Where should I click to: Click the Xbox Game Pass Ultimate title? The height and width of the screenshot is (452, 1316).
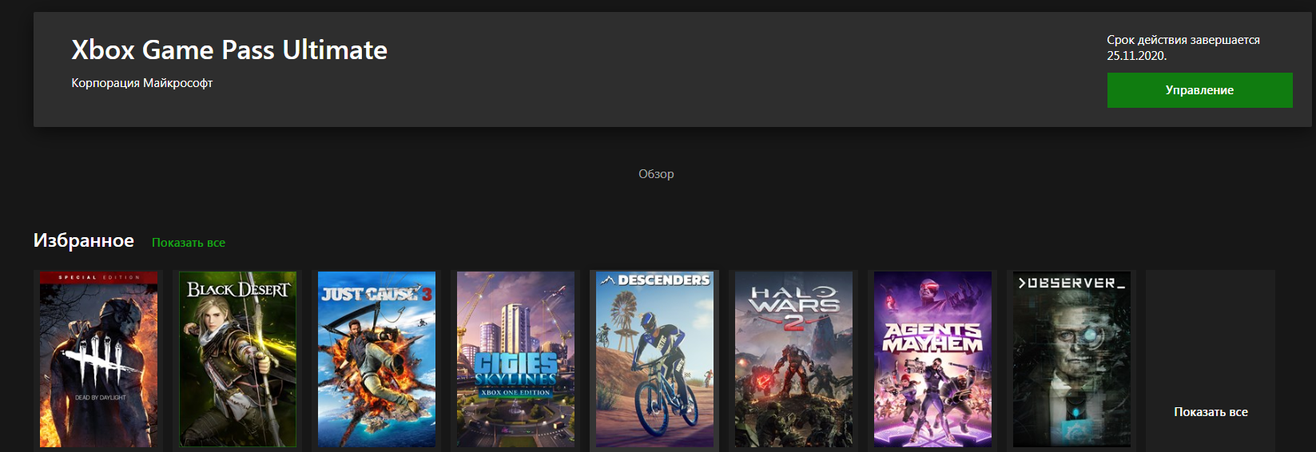pyautogui.click(x=229, y=50)
